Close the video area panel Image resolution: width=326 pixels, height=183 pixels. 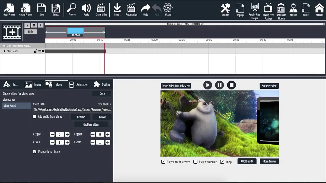coord(102,94)
